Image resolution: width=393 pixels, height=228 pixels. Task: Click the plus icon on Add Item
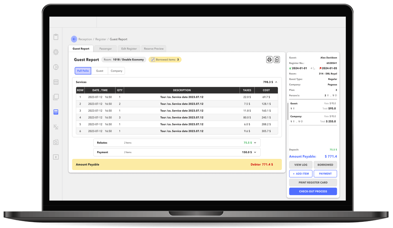pos(294,174)
